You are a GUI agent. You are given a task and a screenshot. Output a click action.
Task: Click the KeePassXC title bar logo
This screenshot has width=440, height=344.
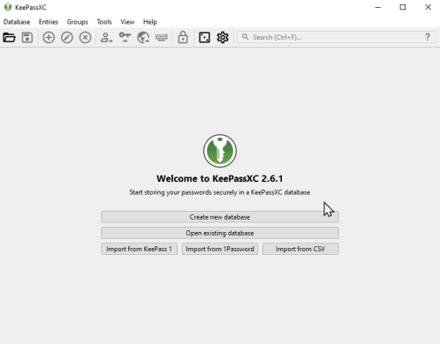click(x=8, y=7)
